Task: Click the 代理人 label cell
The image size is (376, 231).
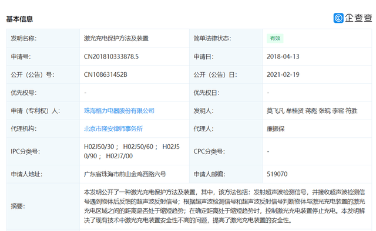Action: 226,129
